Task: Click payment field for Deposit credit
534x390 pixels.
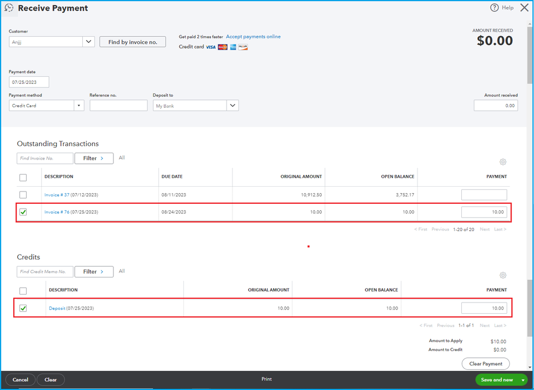Action: coord(484,308)
